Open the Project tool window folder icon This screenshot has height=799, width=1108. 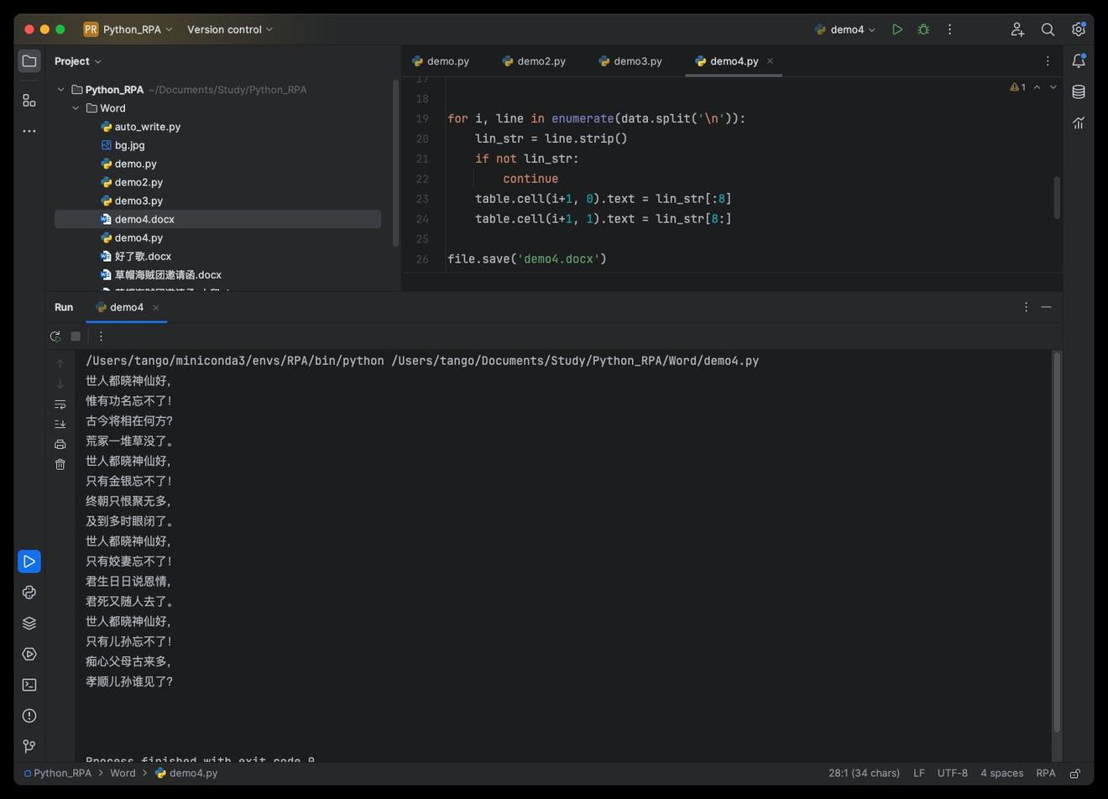click(29, 61)
